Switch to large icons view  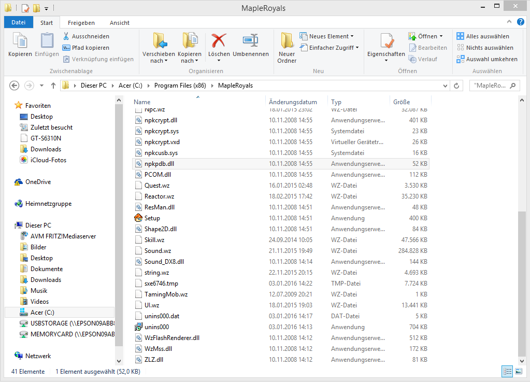pyautogui.click(x=519, y=372)
